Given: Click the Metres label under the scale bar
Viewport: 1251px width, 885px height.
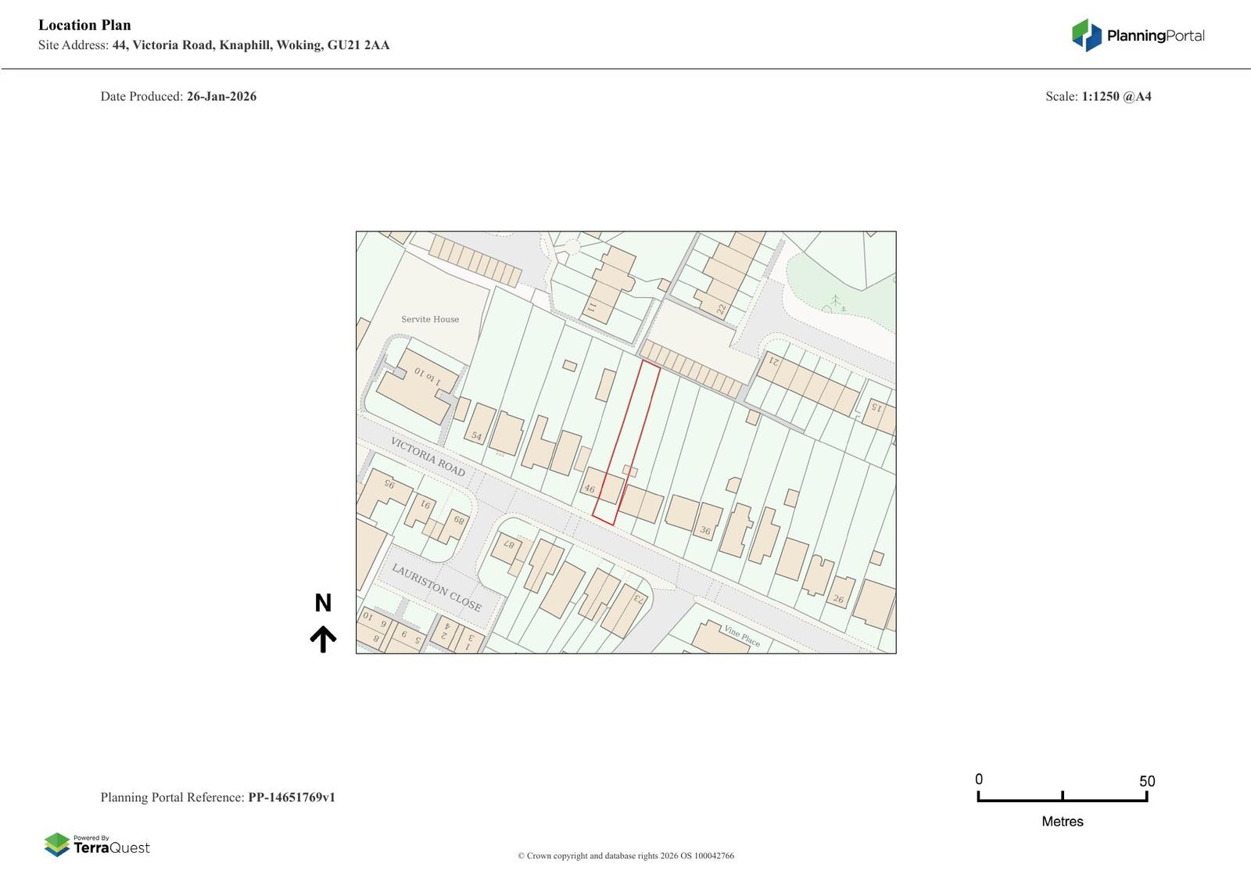Looking at the screenshot, I should point(1062,822).
